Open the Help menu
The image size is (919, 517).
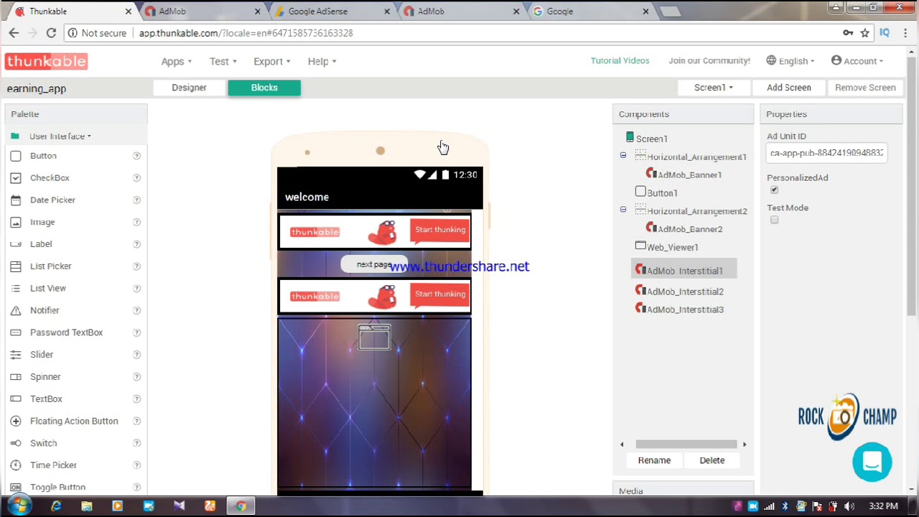322,62
